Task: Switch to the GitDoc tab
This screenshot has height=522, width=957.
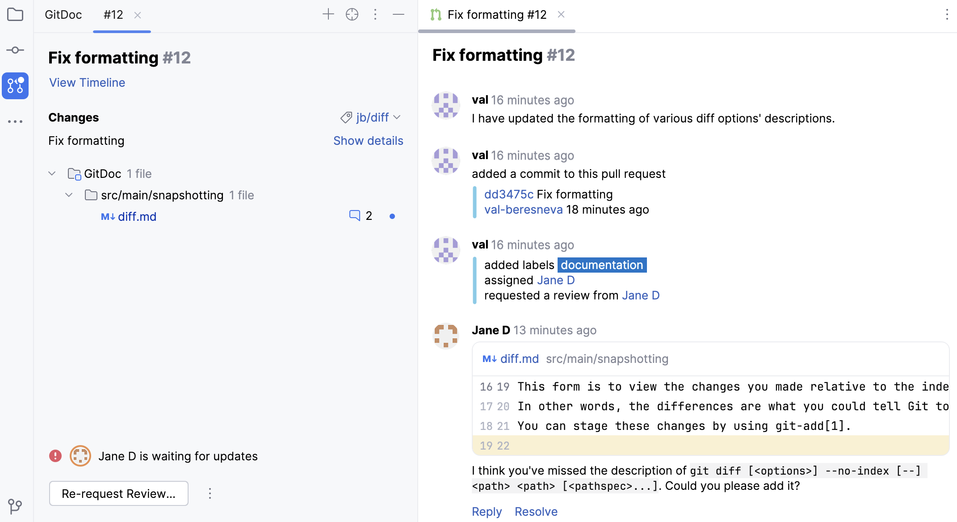Action: point(63,14)
